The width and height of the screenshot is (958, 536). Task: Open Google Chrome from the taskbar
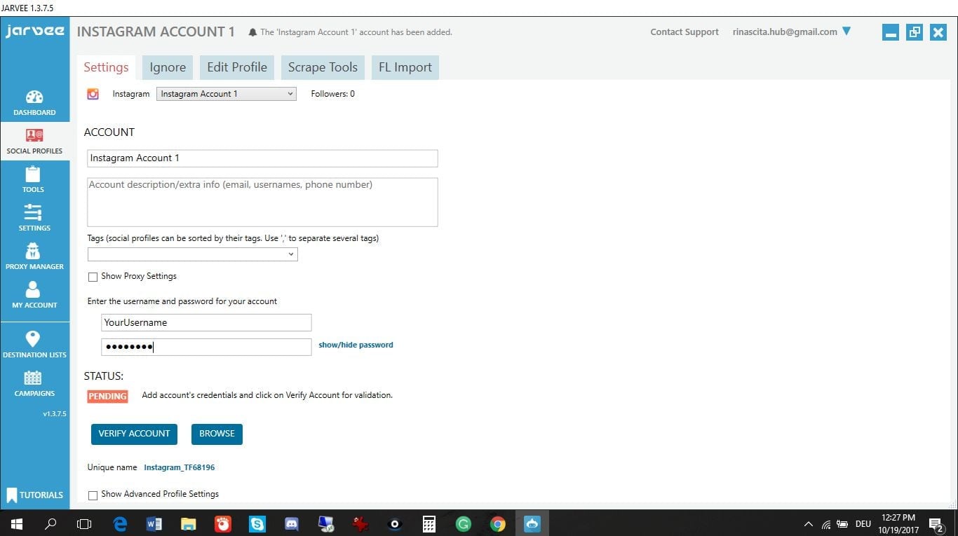pyautogui.click(x=498, y=523)
